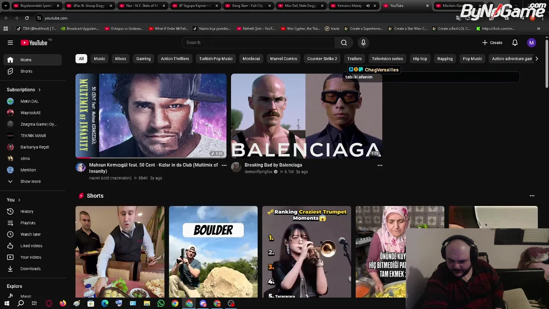The width and height of the screenshot is (549, 309).
Task: Expand the Subscriptions section chevron
Action: 39,90
